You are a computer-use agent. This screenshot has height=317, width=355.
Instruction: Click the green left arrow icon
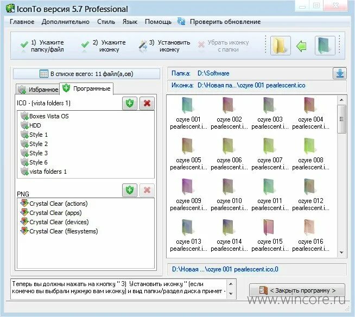[x=301, y=46]
